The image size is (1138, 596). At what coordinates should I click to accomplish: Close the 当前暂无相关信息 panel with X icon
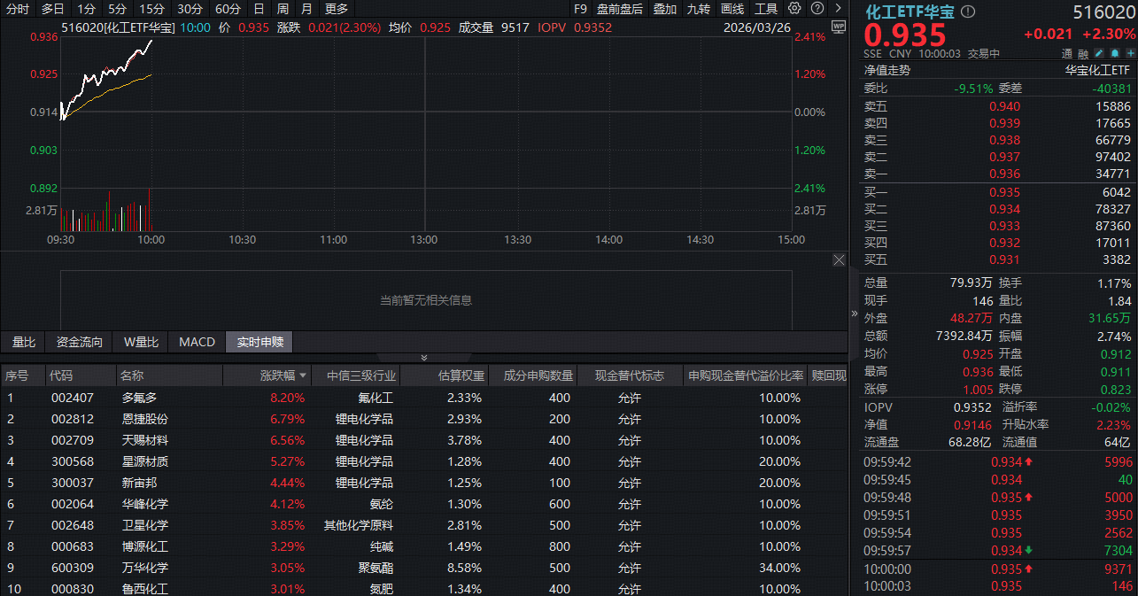839,259
